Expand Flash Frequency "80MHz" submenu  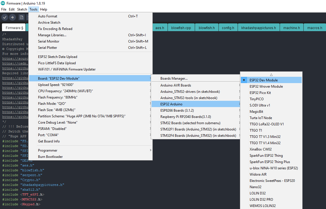pos(91,97)
